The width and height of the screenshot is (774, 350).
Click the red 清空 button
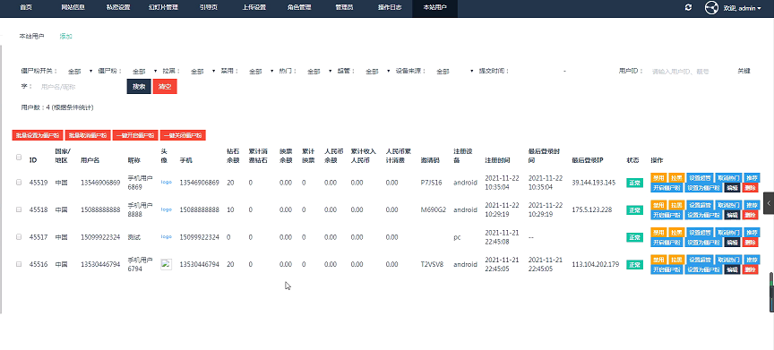165,86
